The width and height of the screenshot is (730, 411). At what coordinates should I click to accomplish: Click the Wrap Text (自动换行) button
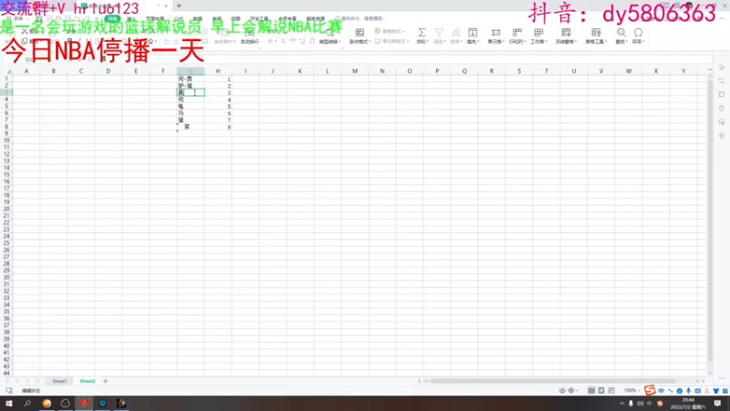pos(250,37)
